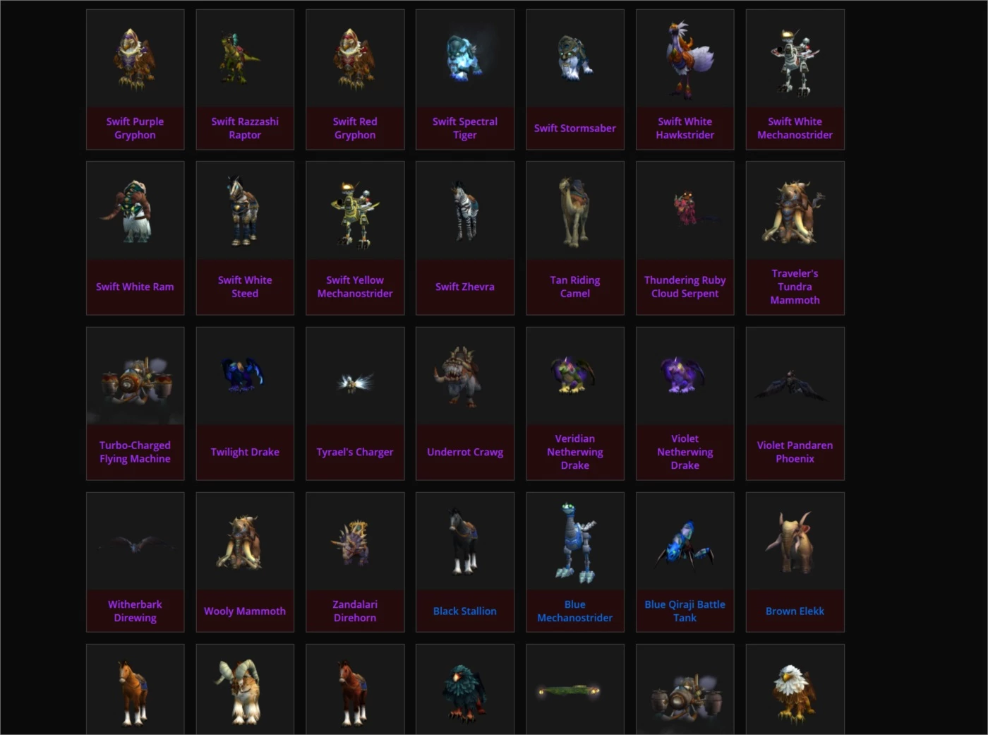Click the Brown Elekk name link

[x=795, y=611]
